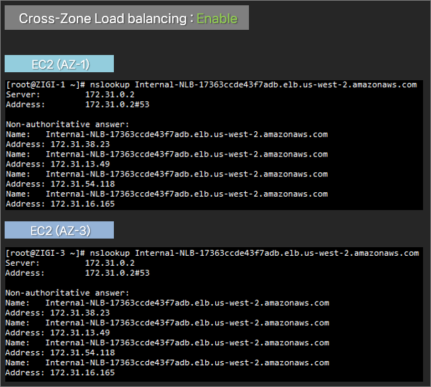Click Non-authoritative answer in ZIGI-1 terminal
The width and height of the screenshot is (431, 387).
tap(68, 125)
